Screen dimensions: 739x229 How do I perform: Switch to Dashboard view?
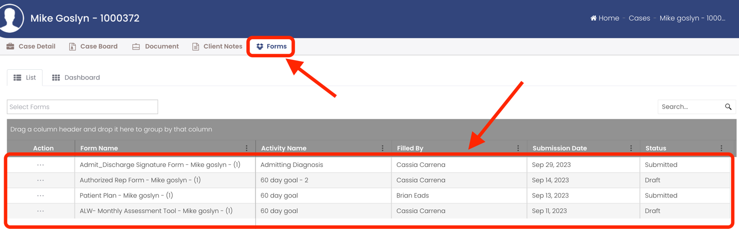pyautogui.click(x=76, y=78)
